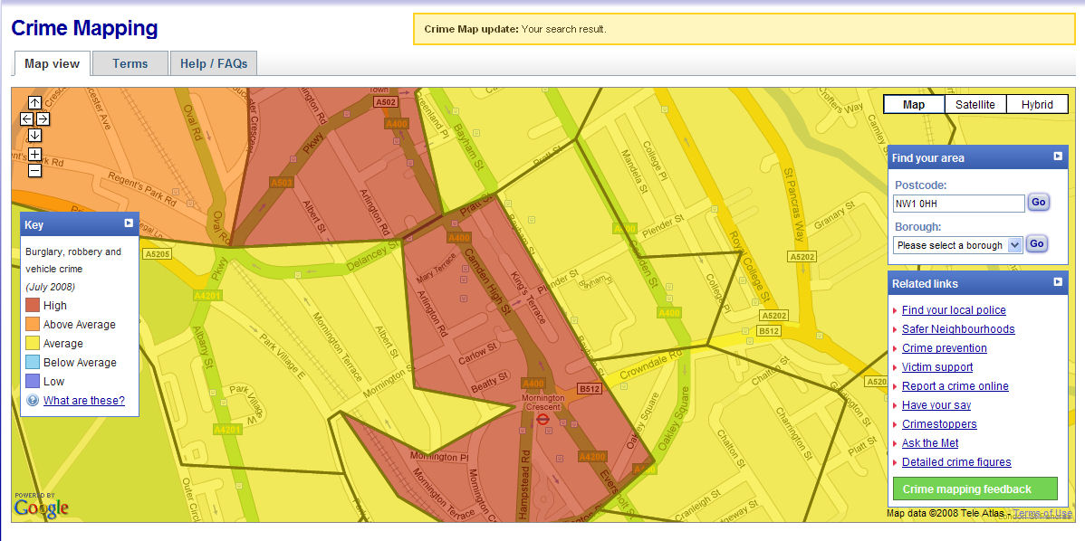Click into the Postcode input field
The image size is (1085, 541).
pos(958,204)
